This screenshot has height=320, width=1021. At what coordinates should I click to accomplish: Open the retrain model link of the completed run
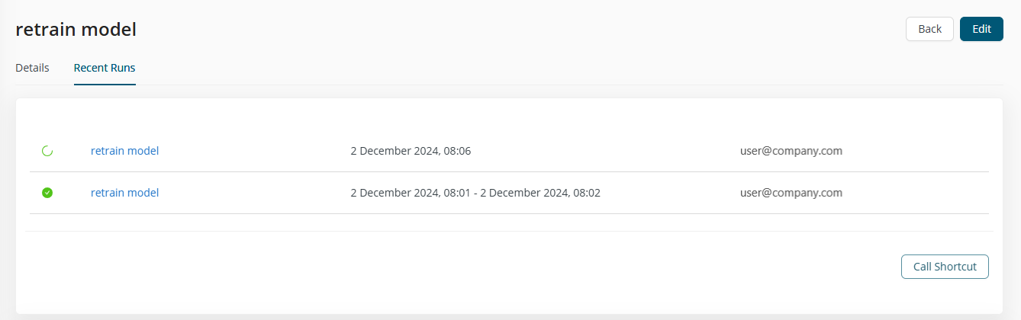(x=124, y=193)
